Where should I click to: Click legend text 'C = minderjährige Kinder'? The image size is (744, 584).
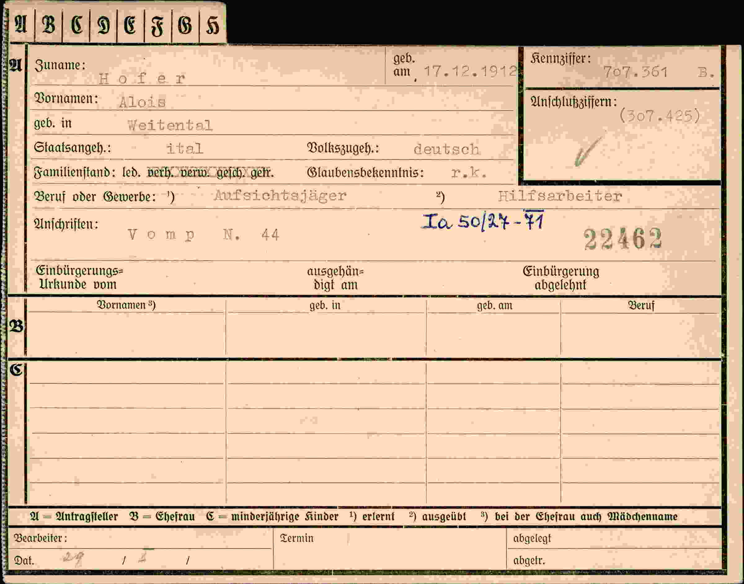point(272,517)
